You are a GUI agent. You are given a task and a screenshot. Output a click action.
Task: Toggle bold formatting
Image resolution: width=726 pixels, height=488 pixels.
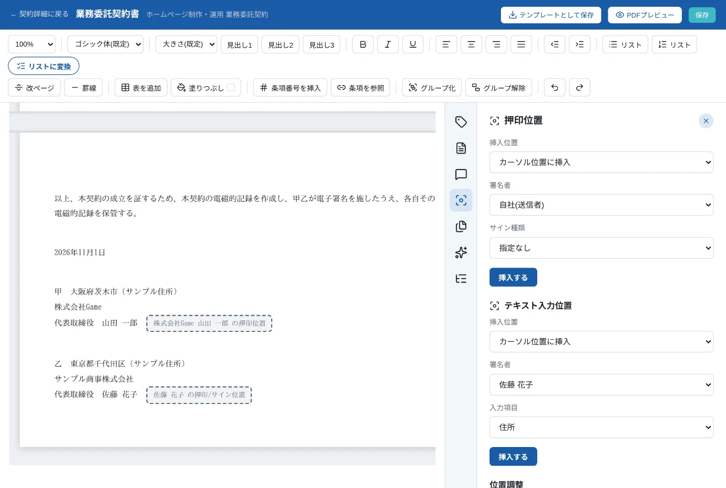[x=363, y=45]
